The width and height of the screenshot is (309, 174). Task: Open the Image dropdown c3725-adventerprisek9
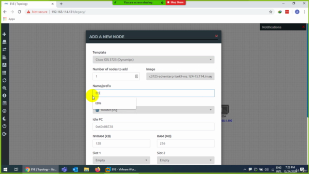point(180,76)
